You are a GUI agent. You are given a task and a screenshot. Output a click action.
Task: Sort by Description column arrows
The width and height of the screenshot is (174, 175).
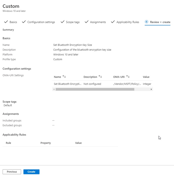(100, 76)
